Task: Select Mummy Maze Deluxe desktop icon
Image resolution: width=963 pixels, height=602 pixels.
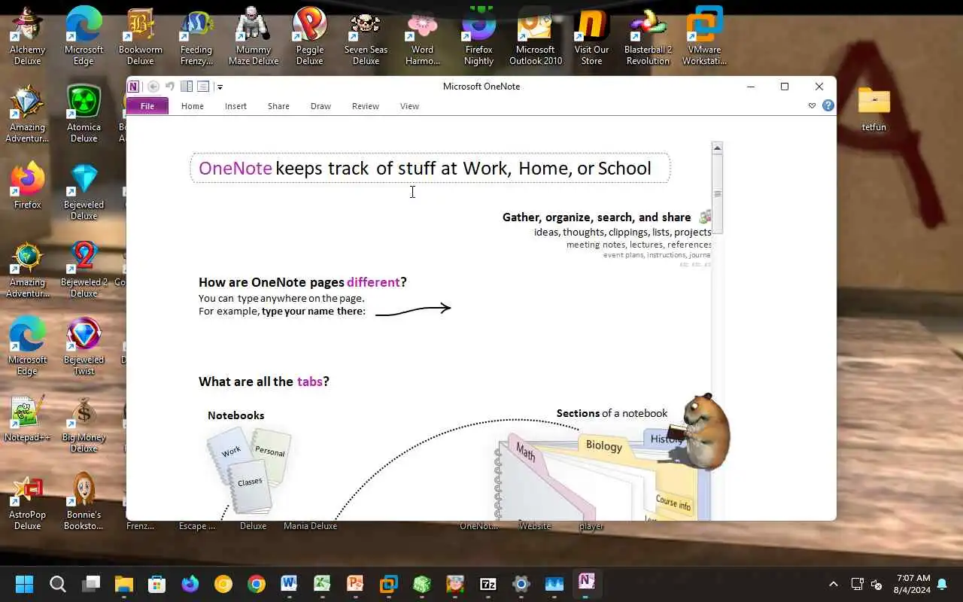Action: tap(254, 36)
